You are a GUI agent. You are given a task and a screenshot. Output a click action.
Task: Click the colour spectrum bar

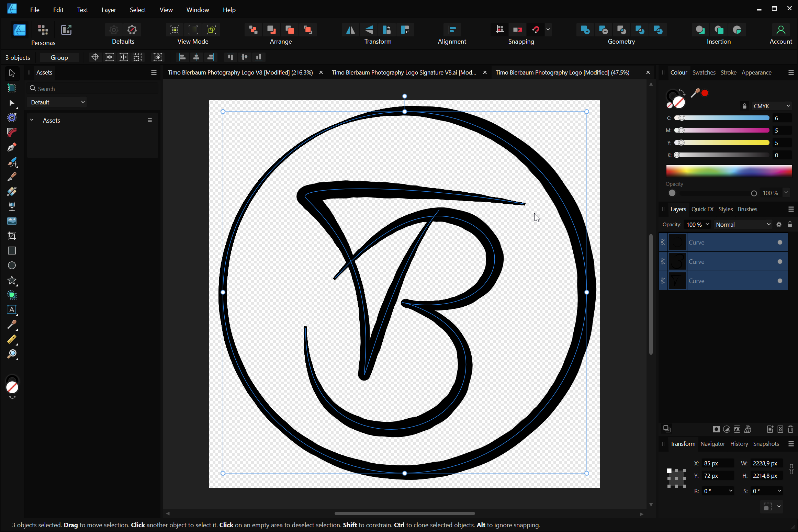pyautogui.click(x=729, y=171)
